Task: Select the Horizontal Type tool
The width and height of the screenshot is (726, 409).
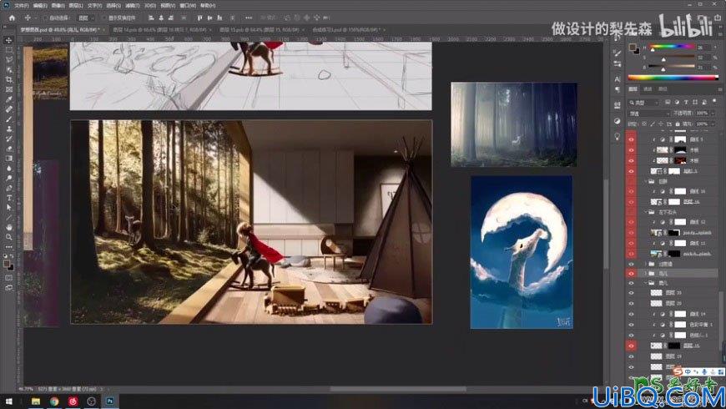Action: (9, 198)
